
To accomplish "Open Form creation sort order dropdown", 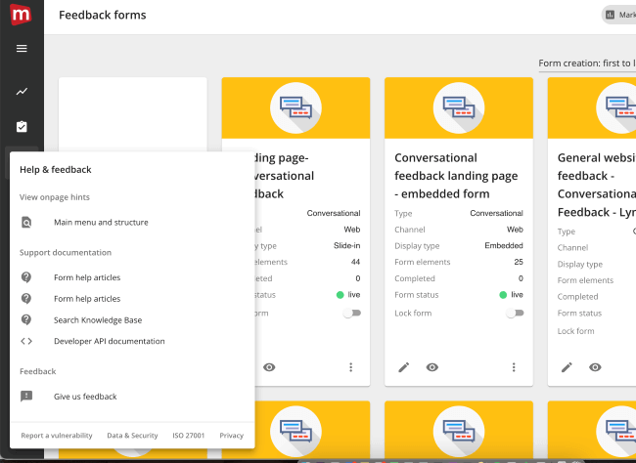I will 587,63.
